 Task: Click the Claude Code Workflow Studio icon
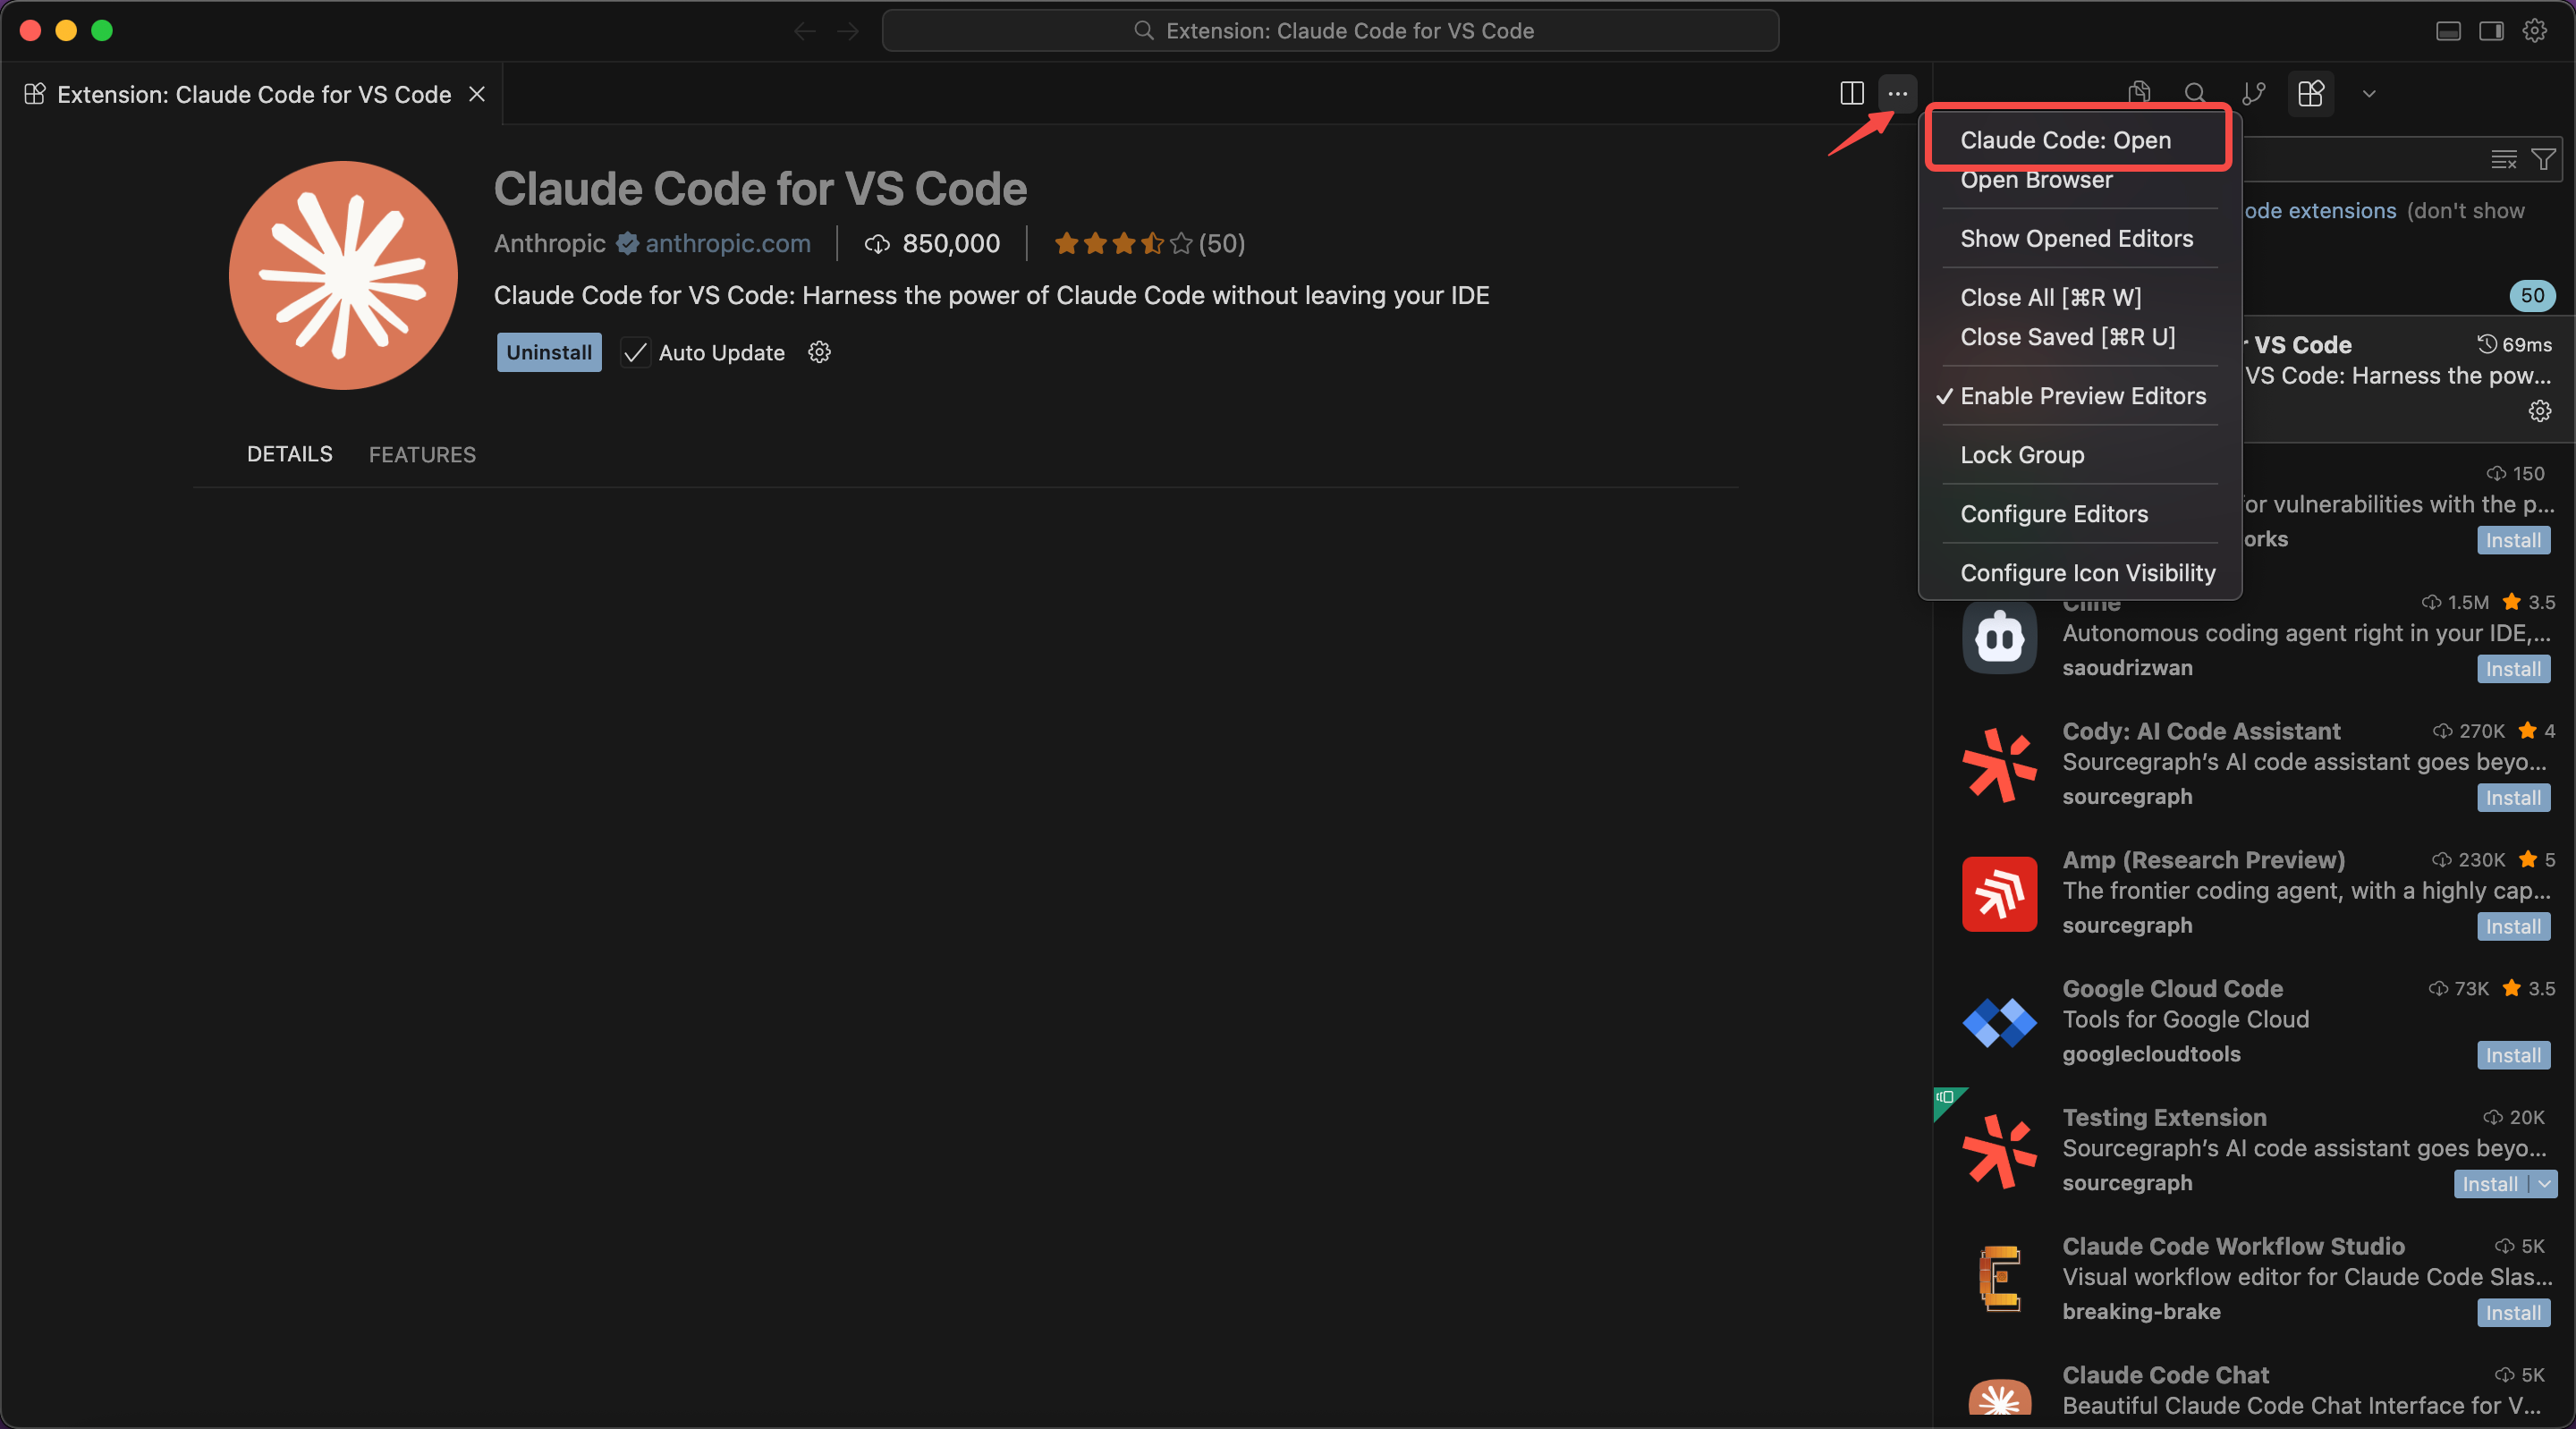[x=1999, y=1279]
